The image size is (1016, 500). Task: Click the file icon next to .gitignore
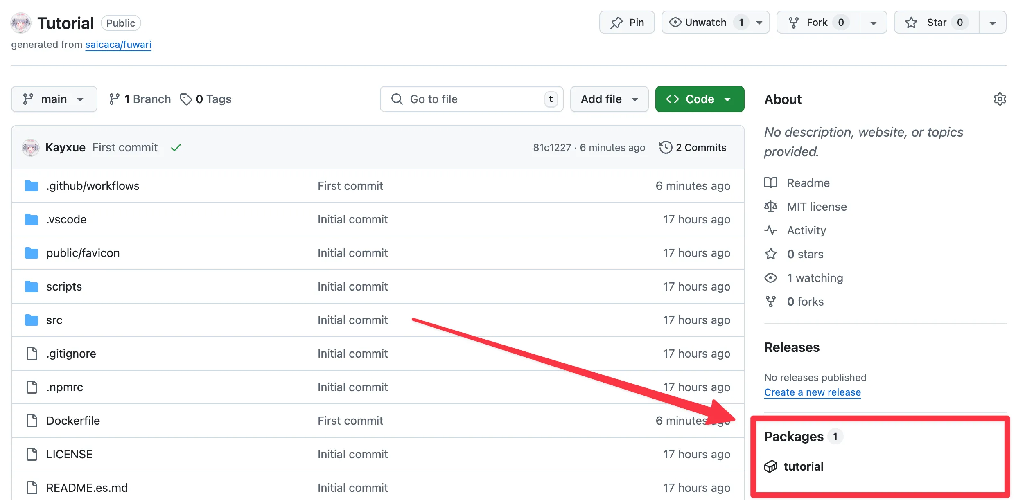click(32, 354)
